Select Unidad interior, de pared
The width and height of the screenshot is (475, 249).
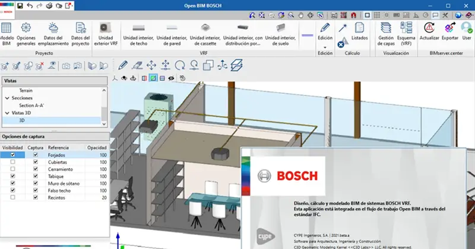pos(172,34)
